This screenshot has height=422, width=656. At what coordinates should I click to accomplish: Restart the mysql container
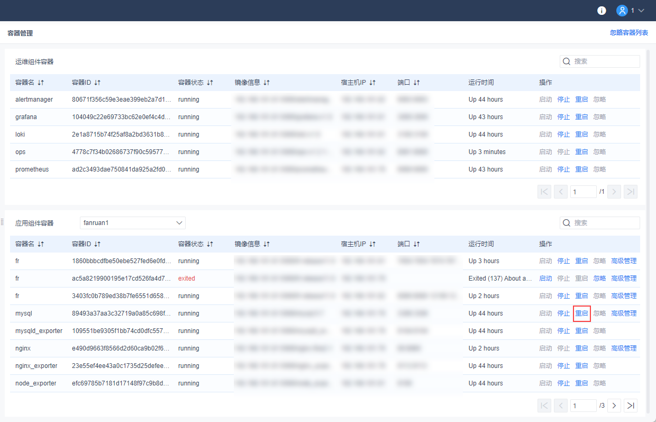point(581,313)
